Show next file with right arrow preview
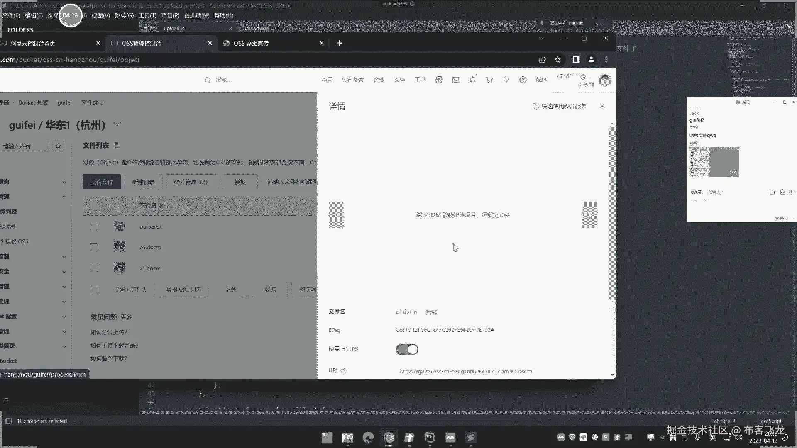Viewport: 797px width, 448px height. point(589,214)
